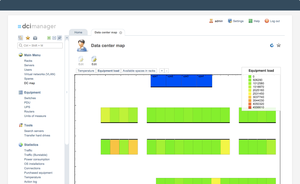300x184 pixels.
Task: Open Traffic (Burstable) statistics
Action: pyautogui.click(x=36, y=155)
